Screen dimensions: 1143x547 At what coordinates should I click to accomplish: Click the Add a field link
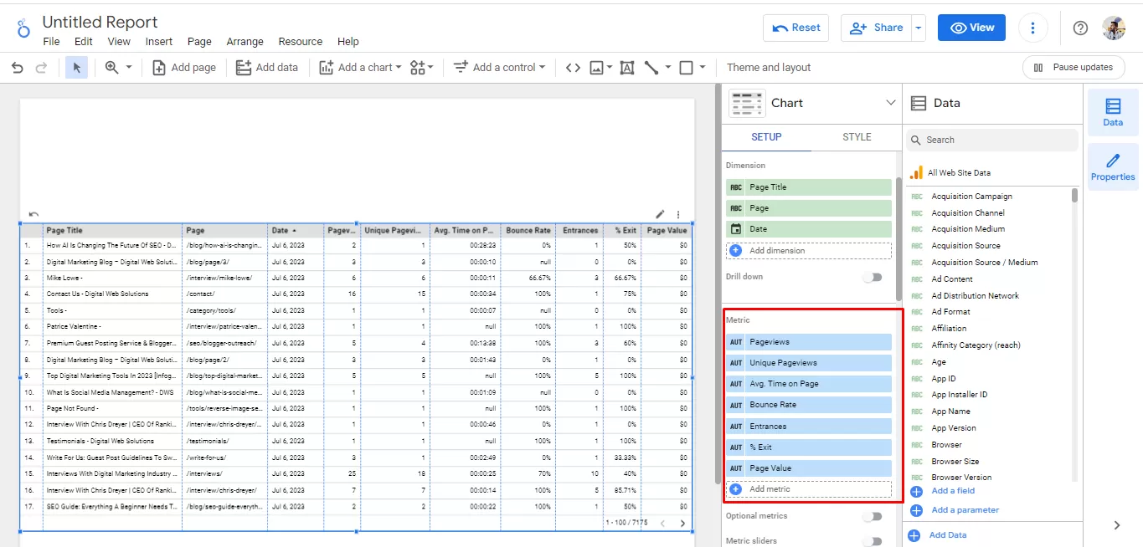tap(953, 491)
